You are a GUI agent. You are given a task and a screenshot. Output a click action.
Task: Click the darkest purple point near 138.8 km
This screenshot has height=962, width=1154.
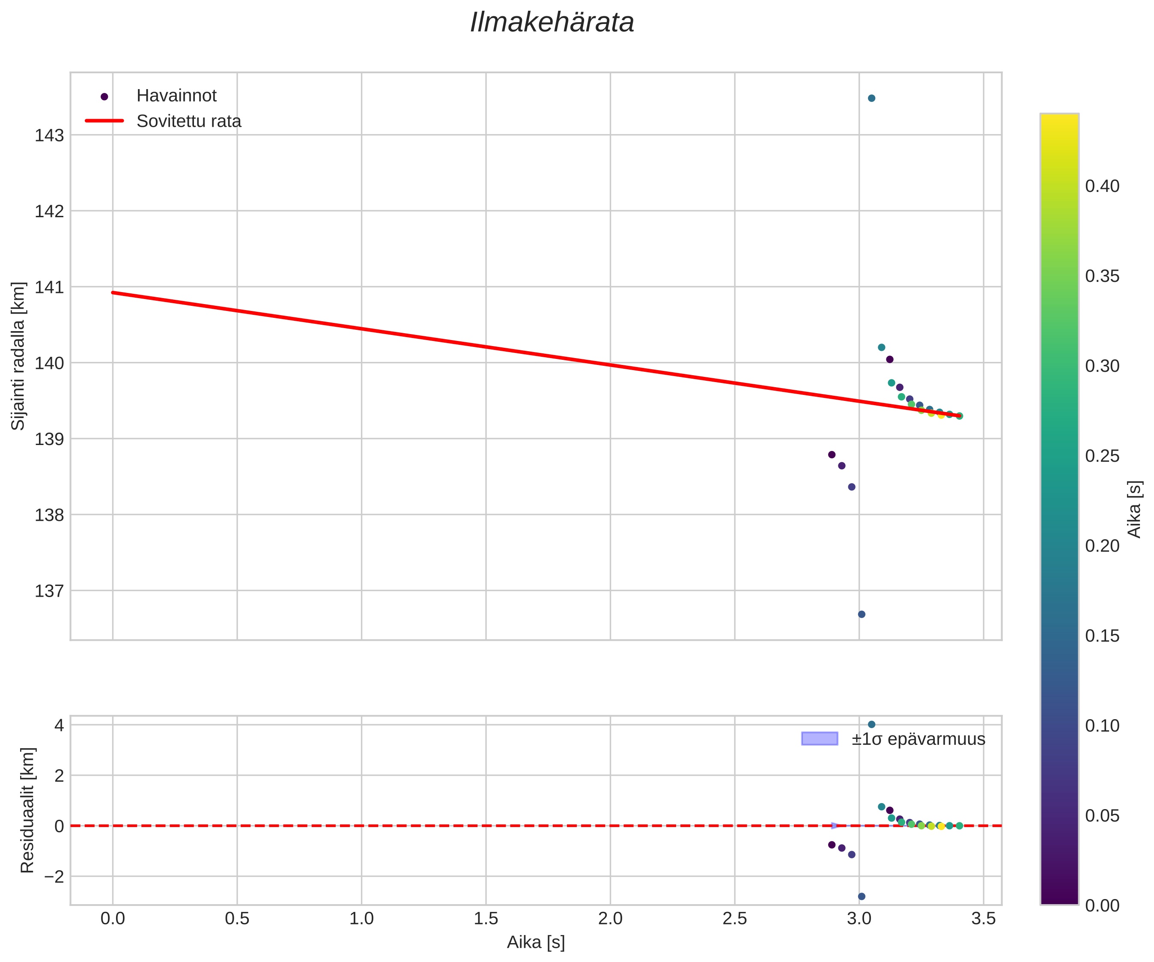832,454
